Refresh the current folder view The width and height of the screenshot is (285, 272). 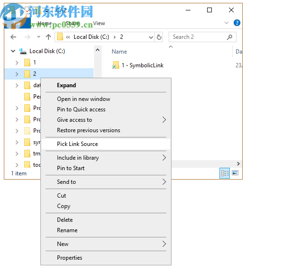pyautogui.click(x=159, y=37)
